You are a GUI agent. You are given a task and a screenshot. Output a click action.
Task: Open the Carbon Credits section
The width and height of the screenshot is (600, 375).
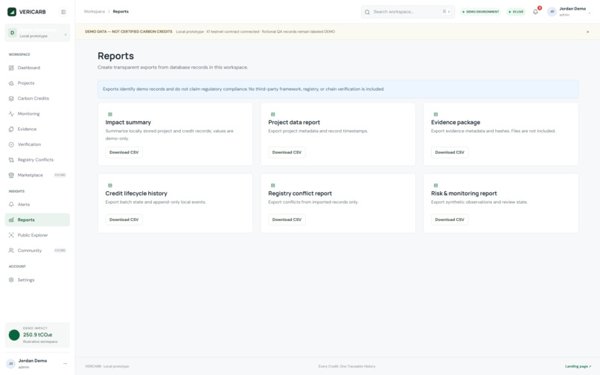[x=37, y=98]
